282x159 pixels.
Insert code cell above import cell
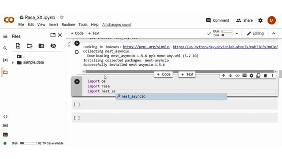coord(163,75)
